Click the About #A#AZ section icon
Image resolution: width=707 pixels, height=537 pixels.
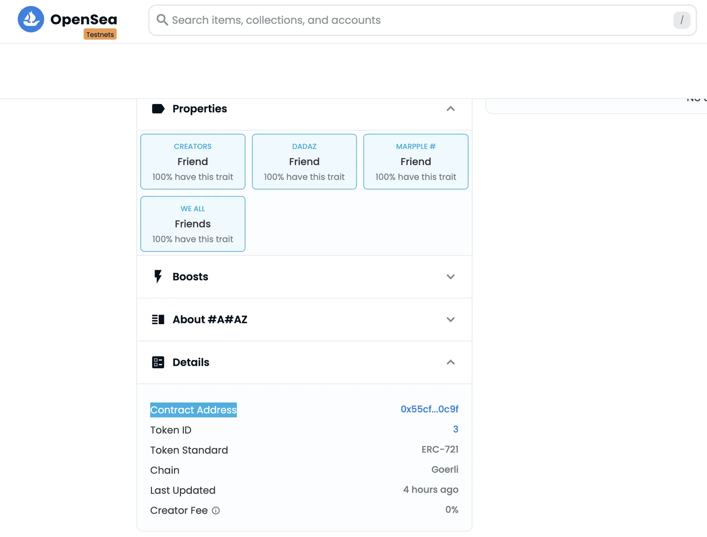pyautogui.click(x=158, y=319)
